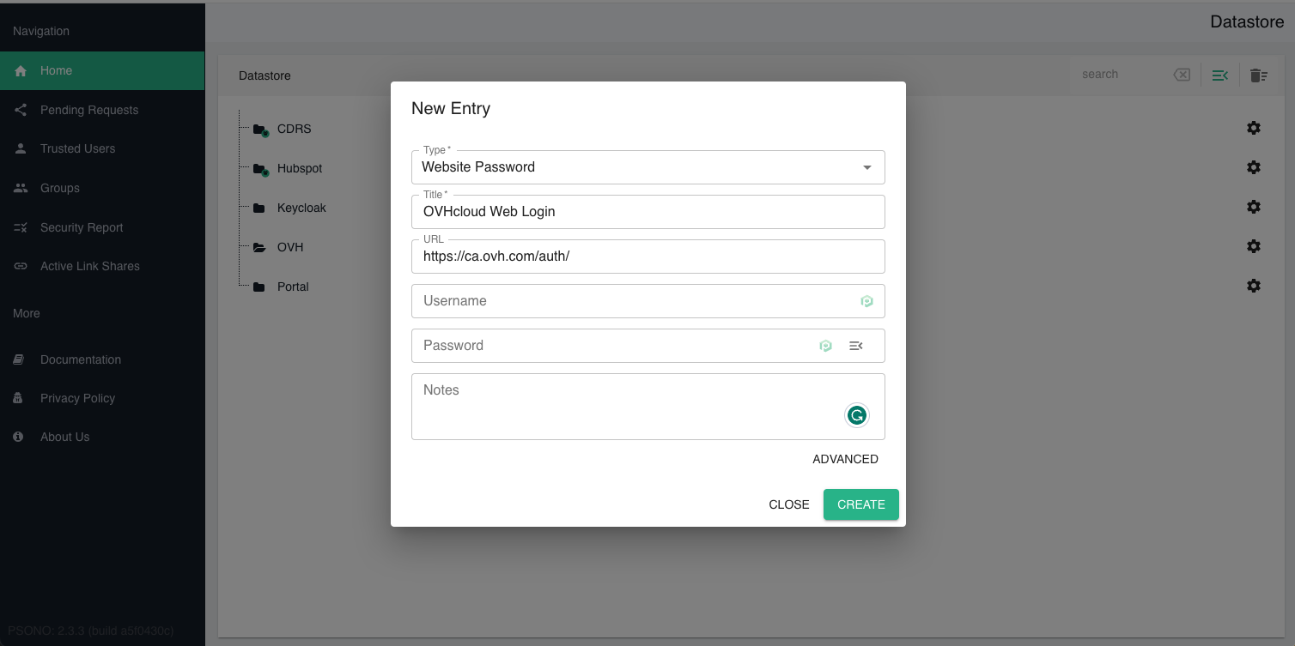This screenshot has height=646, width=1295.
Task: Click the CLOSE button in dialog
Action: pos(788,504)
